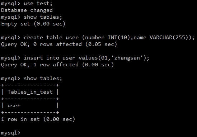Click the '1 row in set (0.00 sec)' line

point(38,119)
